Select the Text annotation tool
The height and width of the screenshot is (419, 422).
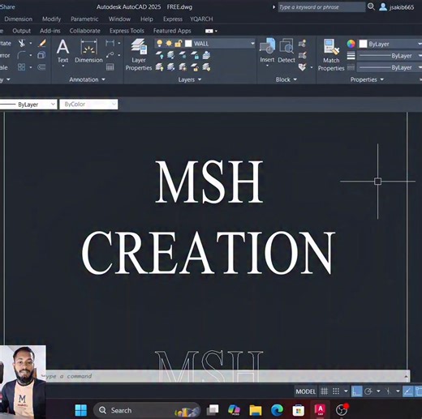tap(62, 51)
